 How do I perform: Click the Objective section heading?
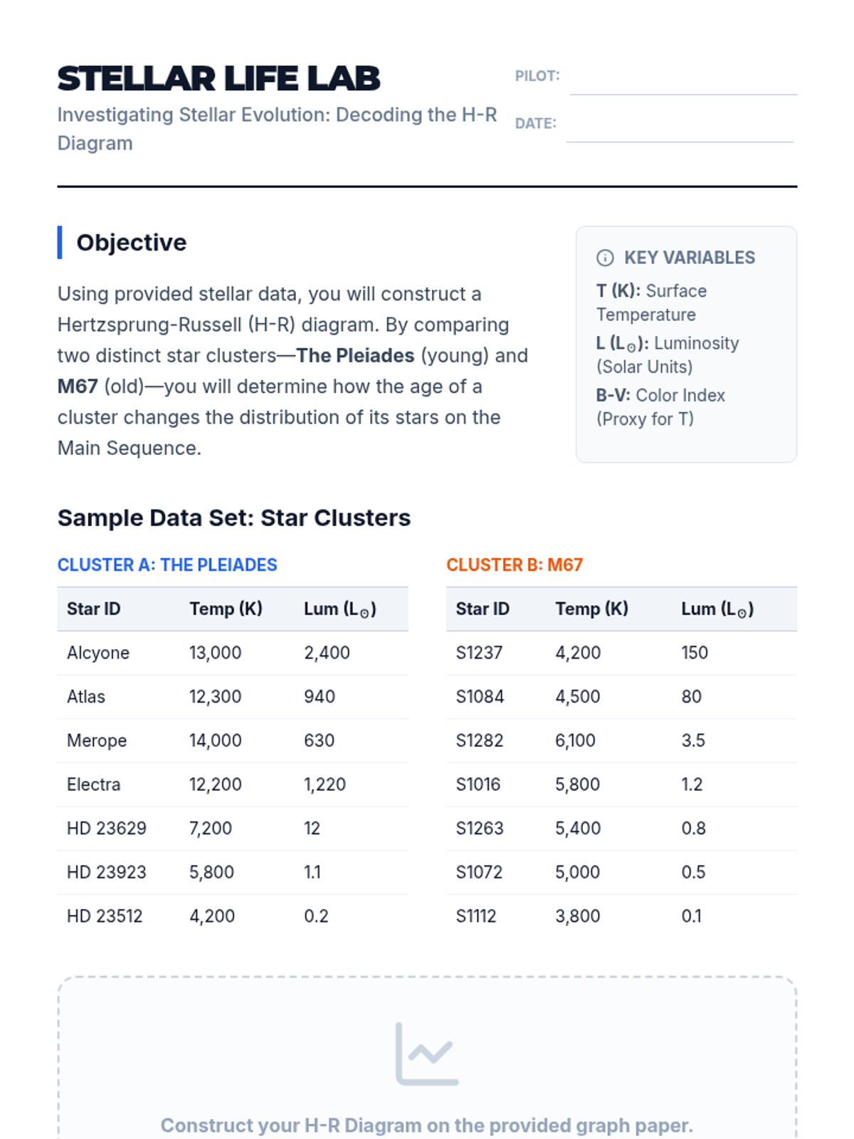pos(132,243)
